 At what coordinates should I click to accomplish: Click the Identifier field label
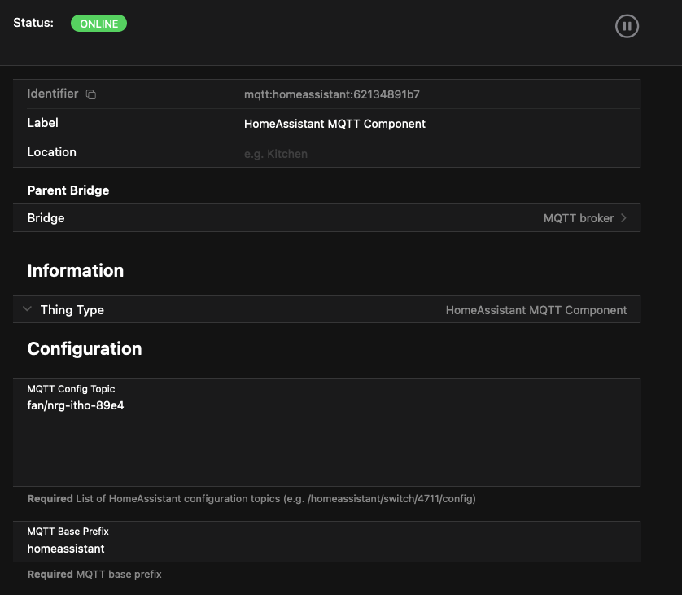point(53,94)
